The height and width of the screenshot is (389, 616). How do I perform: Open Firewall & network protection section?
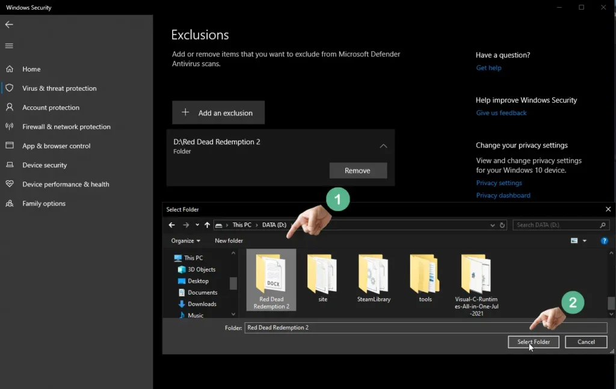pos(66,127)
